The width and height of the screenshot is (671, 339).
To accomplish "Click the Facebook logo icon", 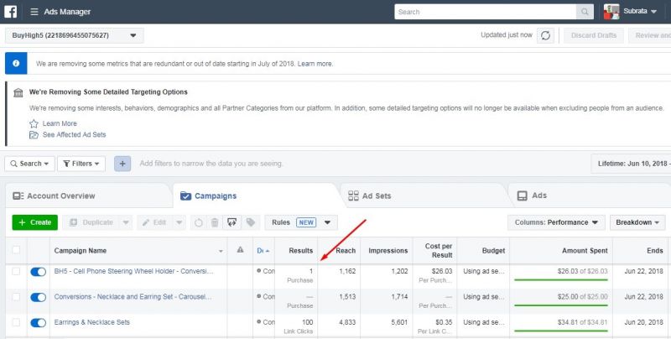I will tap(11, 12).
